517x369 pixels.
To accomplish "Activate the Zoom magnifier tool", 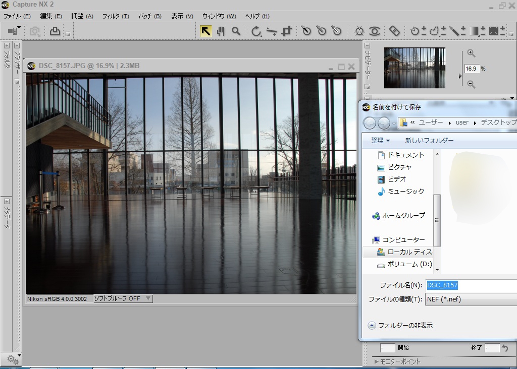I will point(236,31).
